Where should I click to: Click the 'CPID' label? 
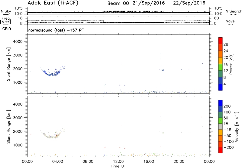pyautogui.click(x=7, y=29)
